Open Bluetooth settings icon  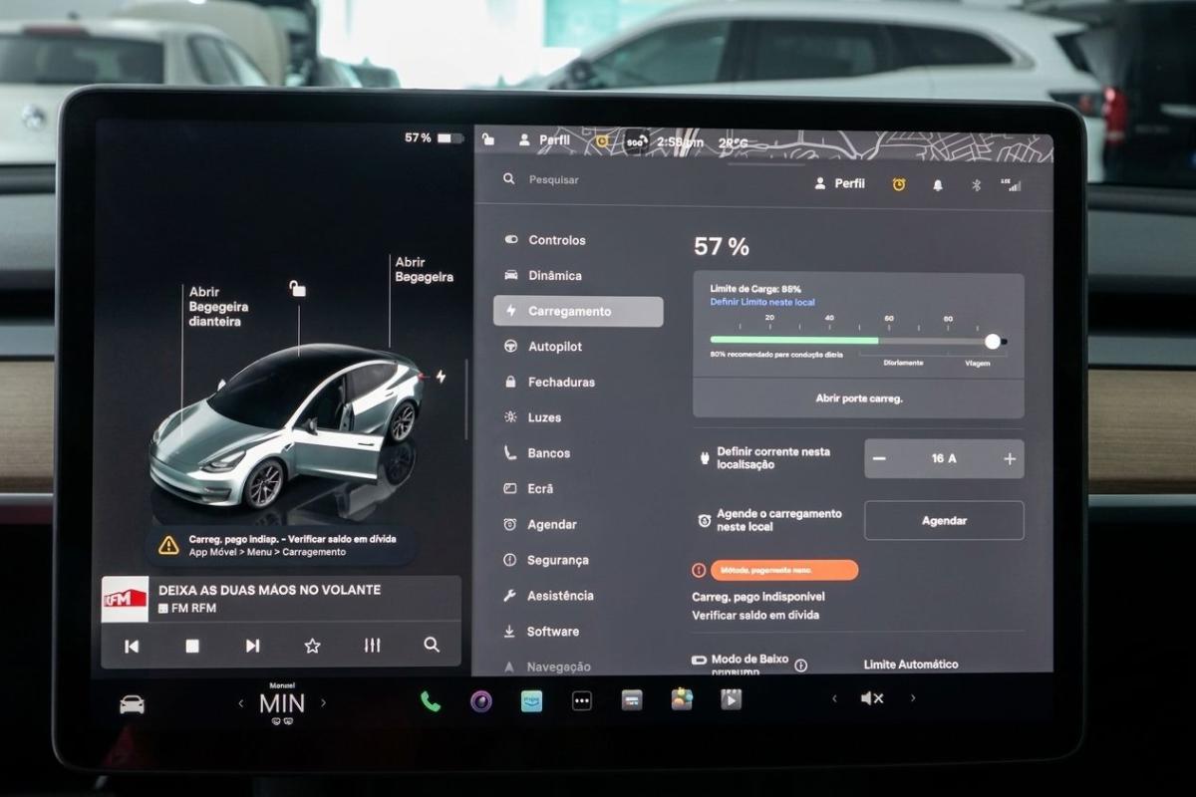tap(977, 185)
